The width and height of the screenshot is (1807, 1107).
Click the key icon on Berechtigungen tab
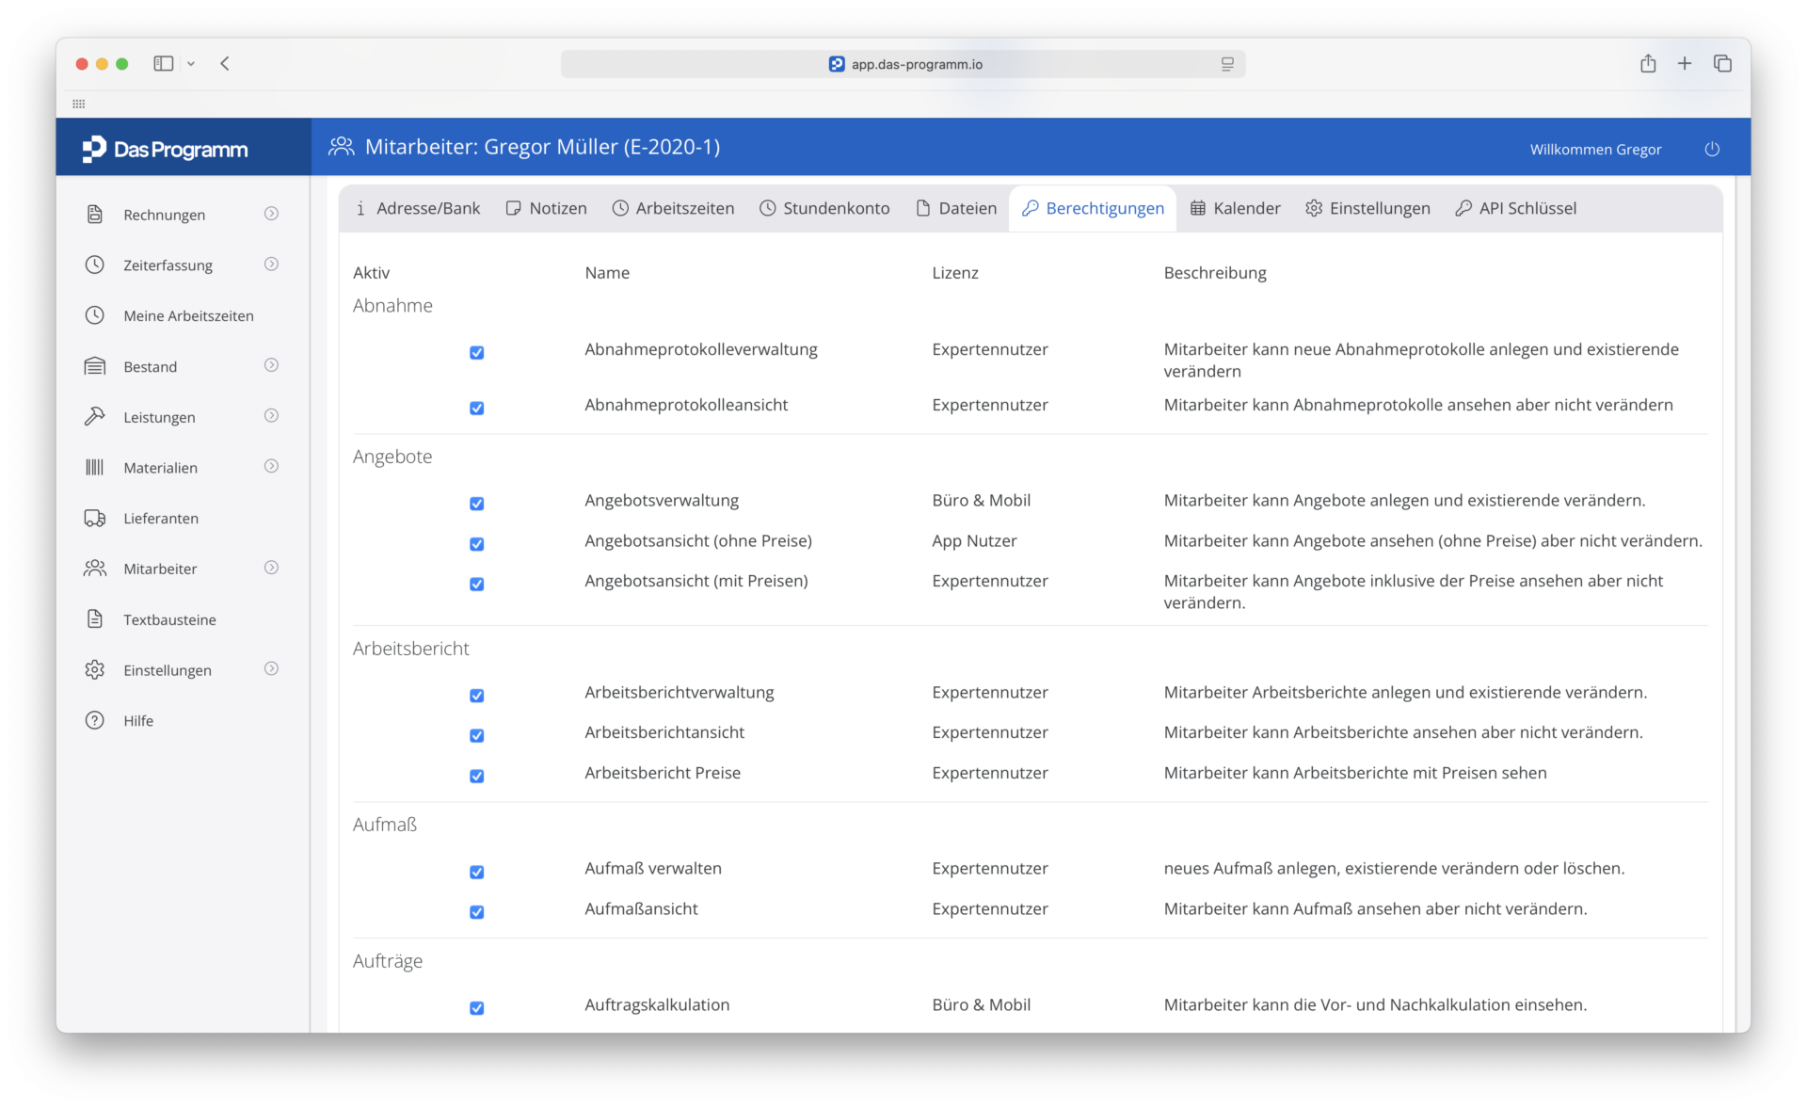point(1031,208)
